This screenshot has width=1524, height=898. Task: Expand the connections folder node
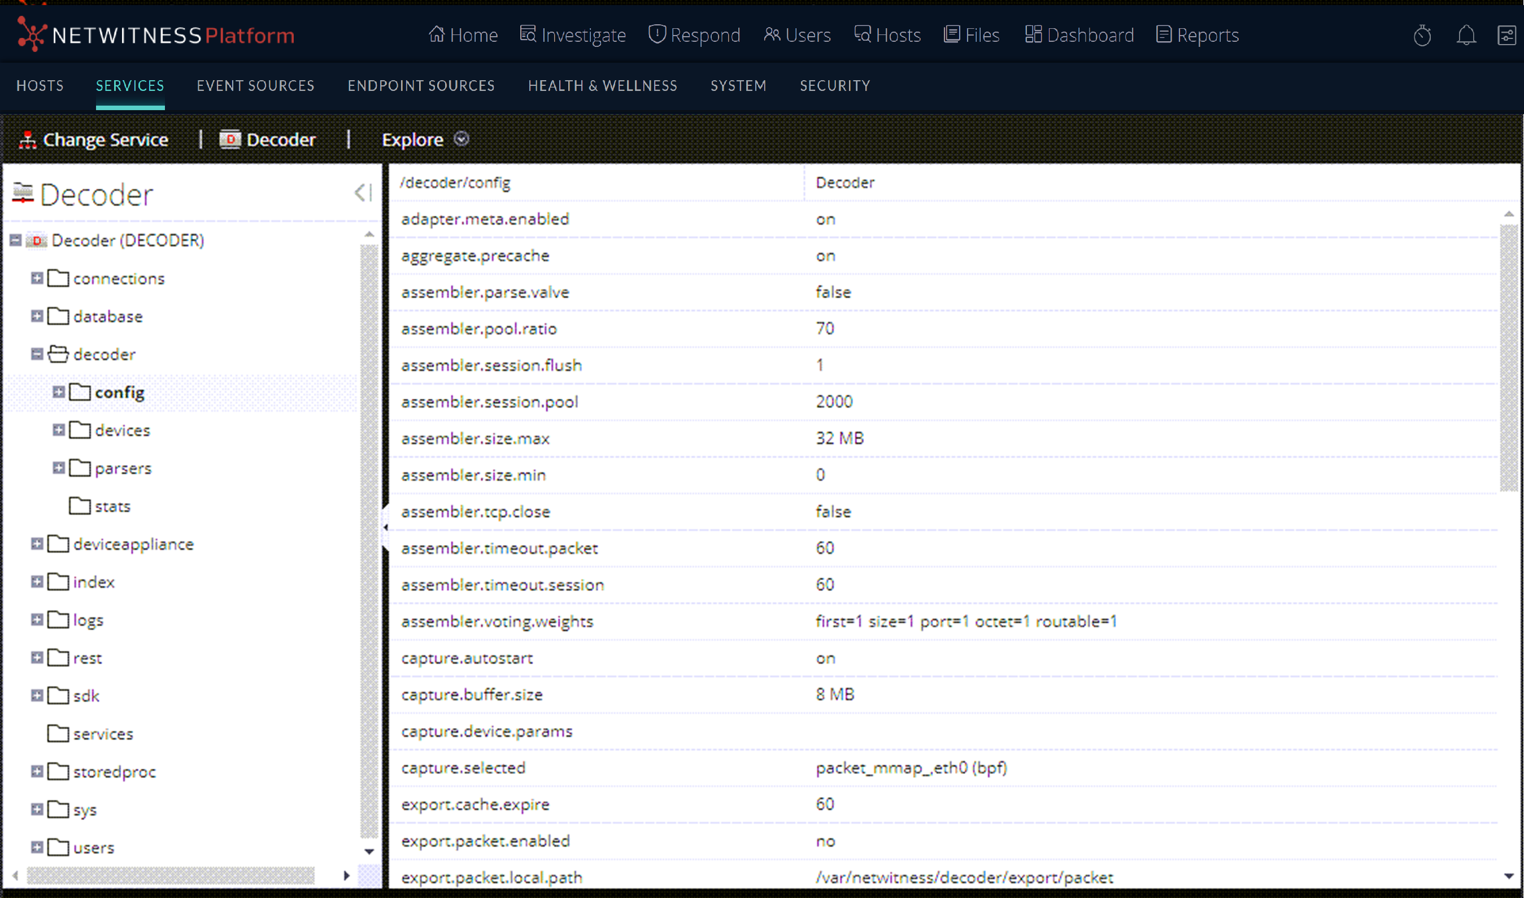pos(37,278)
